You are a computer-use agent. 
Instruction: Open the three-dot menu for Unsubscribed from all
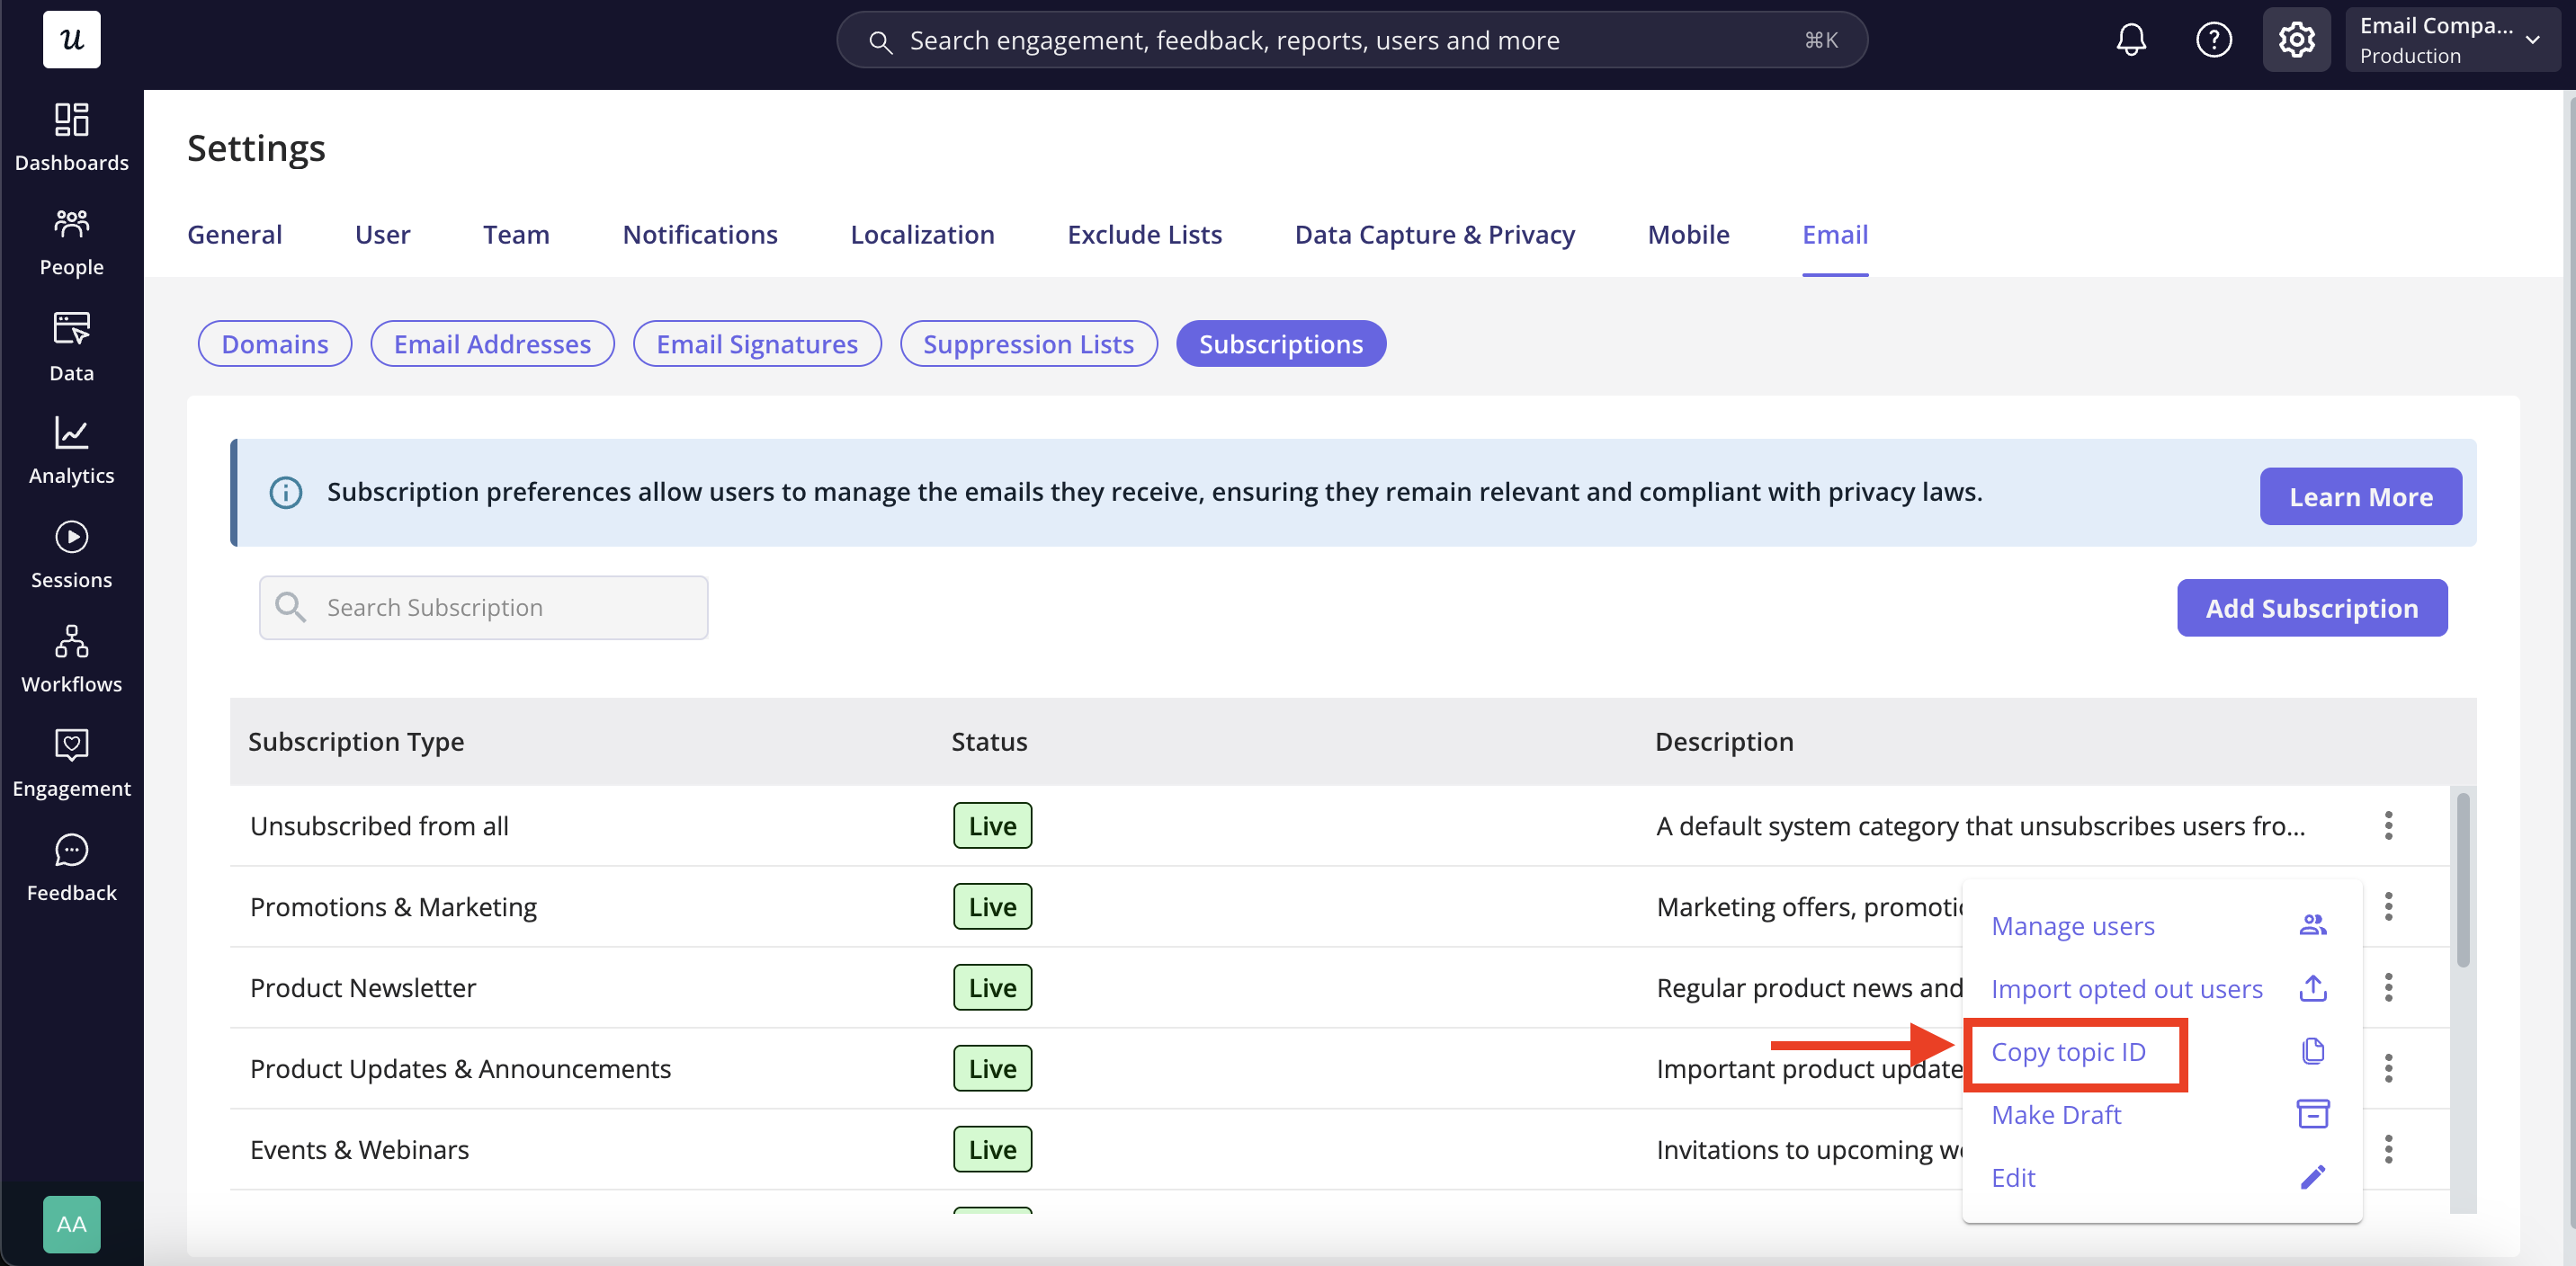[x=2388, y=826]
